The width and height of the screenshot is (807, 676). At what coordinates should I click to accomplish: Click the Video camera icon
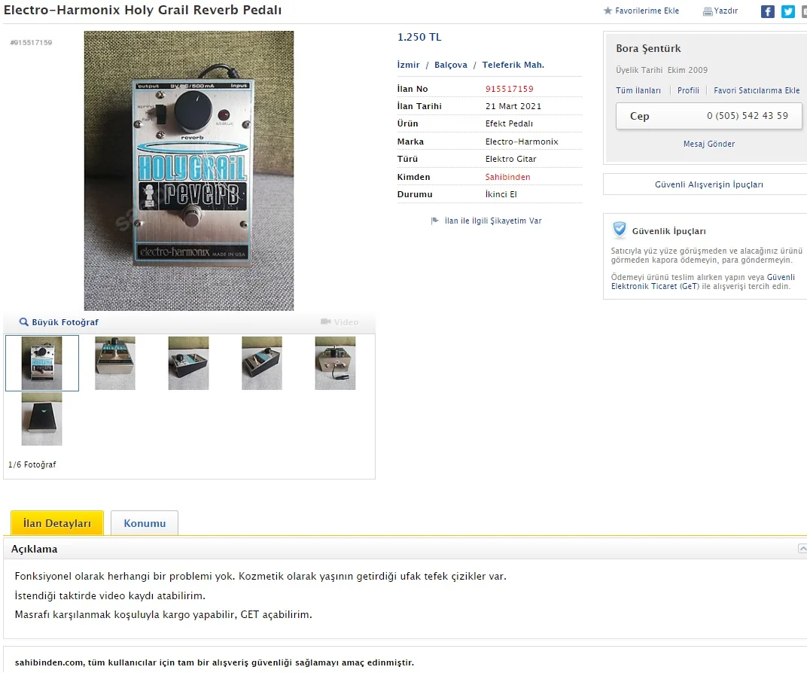point(326,321)
